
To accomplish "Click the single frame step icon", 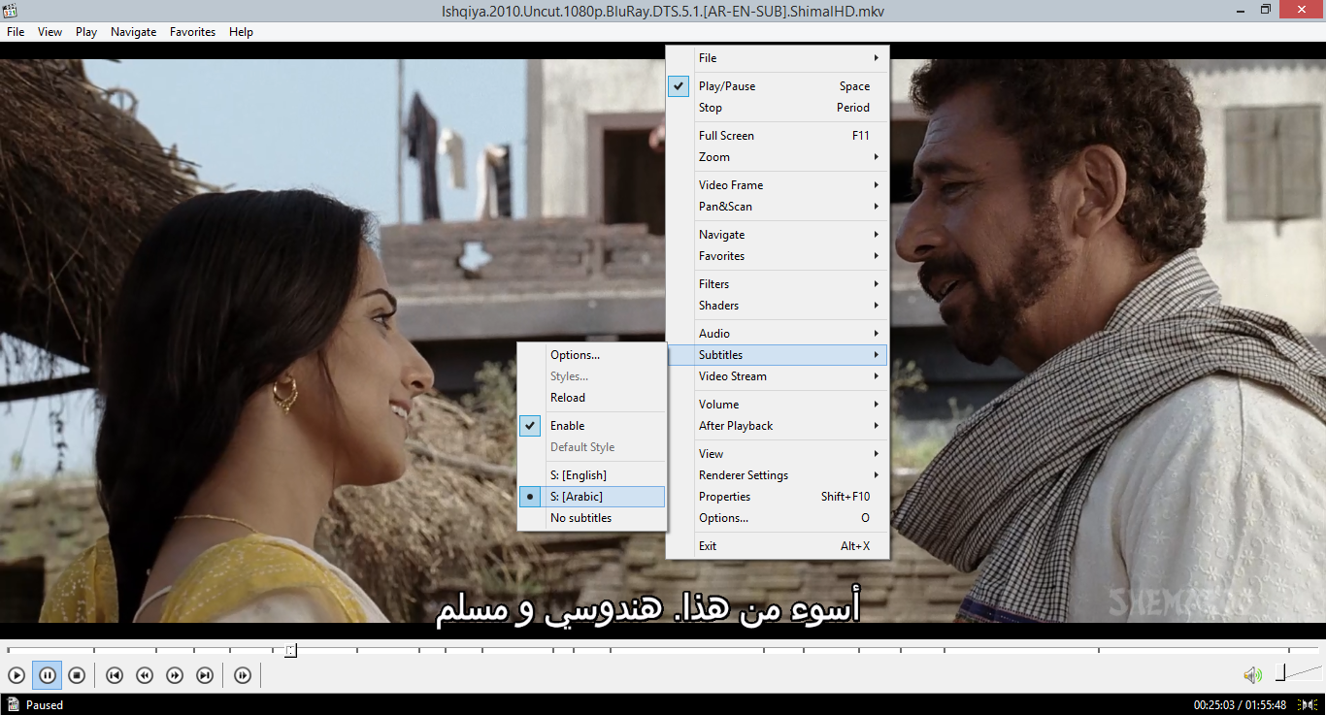I will click(243, 675).
